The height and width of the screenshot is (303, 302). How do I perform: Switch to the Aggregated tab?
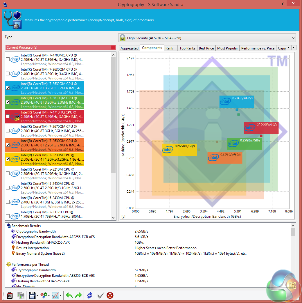130,48
